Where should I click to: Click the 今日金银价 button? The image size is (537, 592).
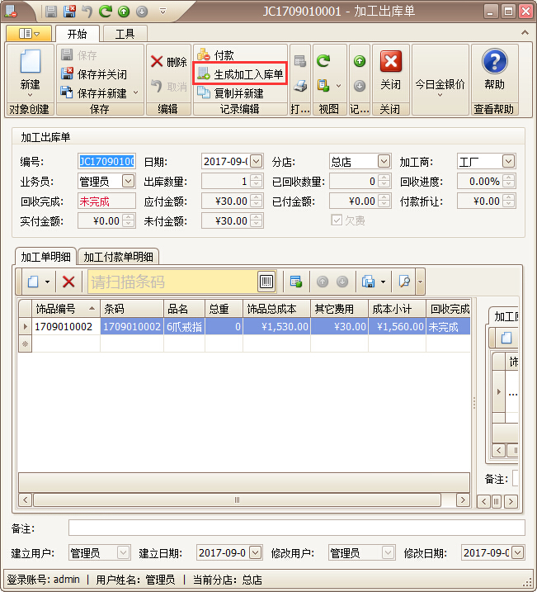point(440,84)
